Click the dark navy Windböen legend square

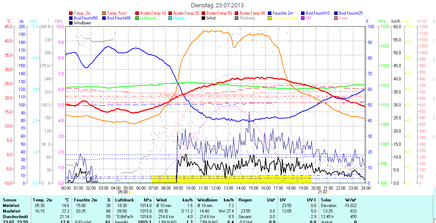[x=71, y=23]
